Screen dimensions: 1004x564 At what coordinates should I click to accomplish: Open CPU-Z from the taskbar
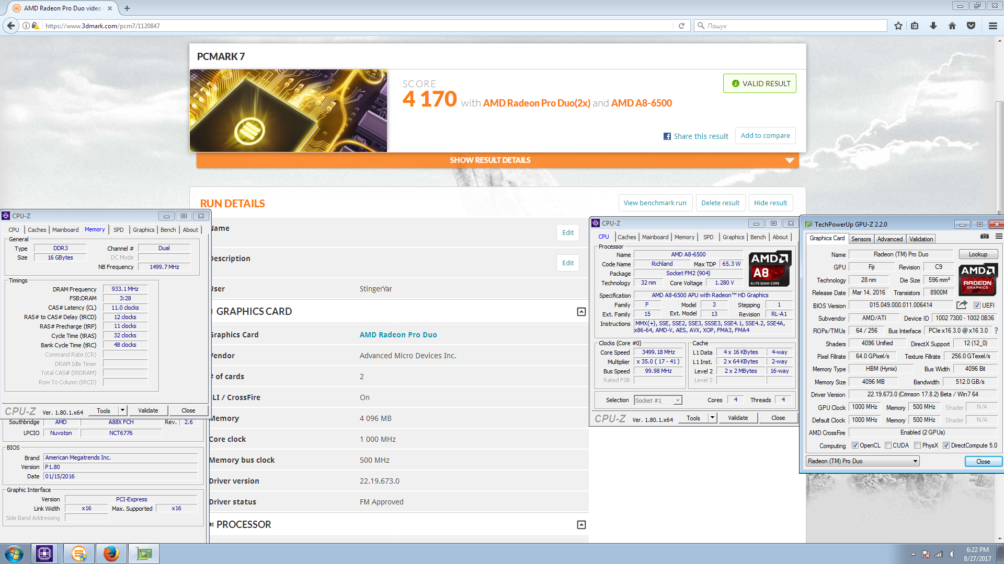44,554
